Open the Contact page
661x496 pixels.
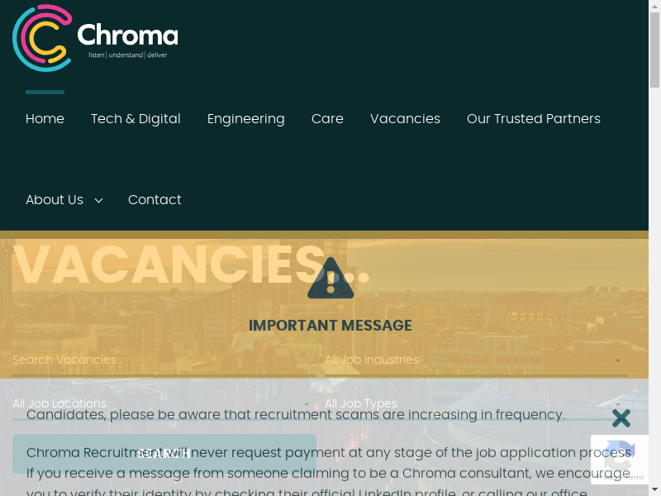pos(155,200)
